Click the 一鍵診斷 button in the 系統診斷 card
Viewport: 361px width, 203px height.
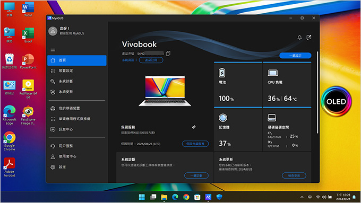(x=196, y=175)
